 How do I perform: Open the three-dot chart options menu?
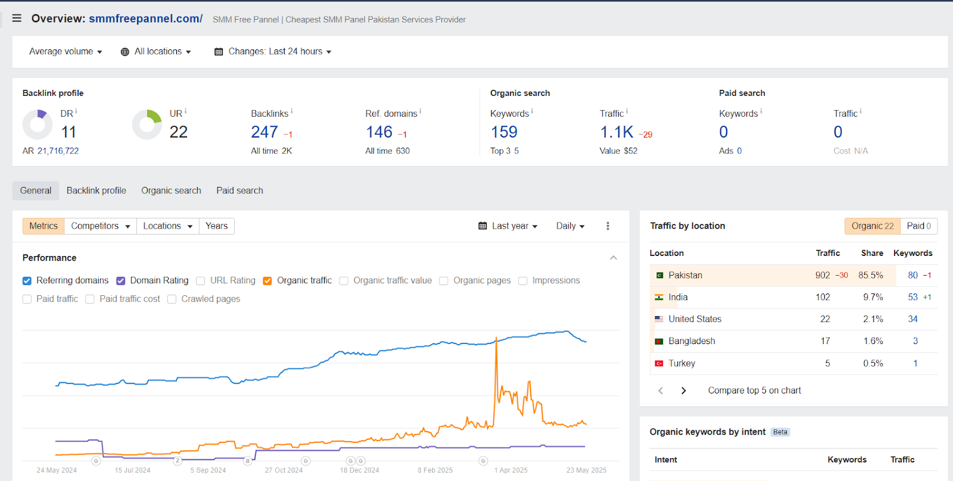click(x=608, y=226)
